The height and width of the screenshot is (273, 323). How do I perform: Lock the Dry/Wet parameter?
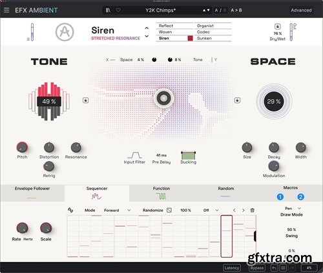click(278, 26)
